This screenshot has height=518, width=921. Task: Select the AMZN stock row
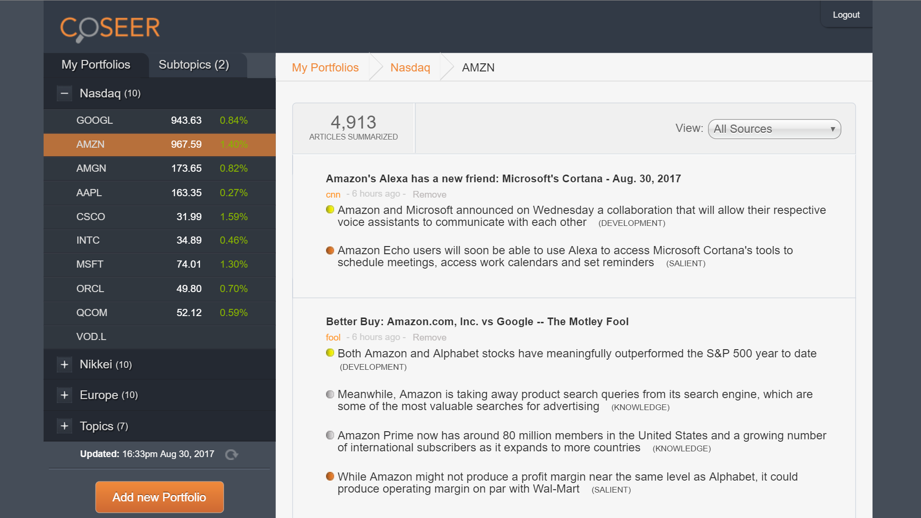pyautogui.click(x=160, y=144)
